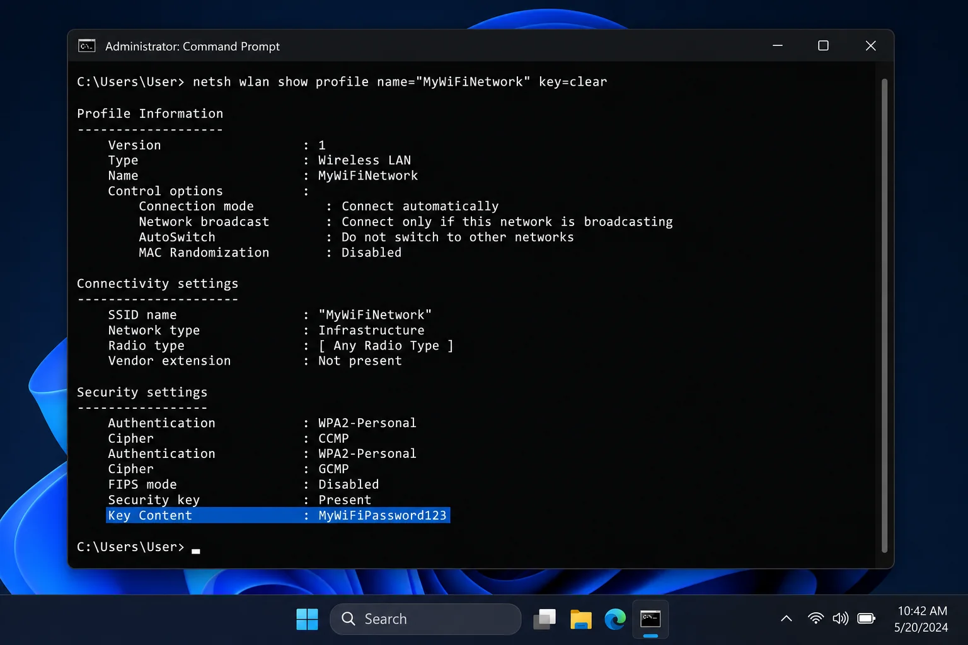Click the 'Wireless LAN' value
The image size is (968, 645).
(x=364, y=161)
